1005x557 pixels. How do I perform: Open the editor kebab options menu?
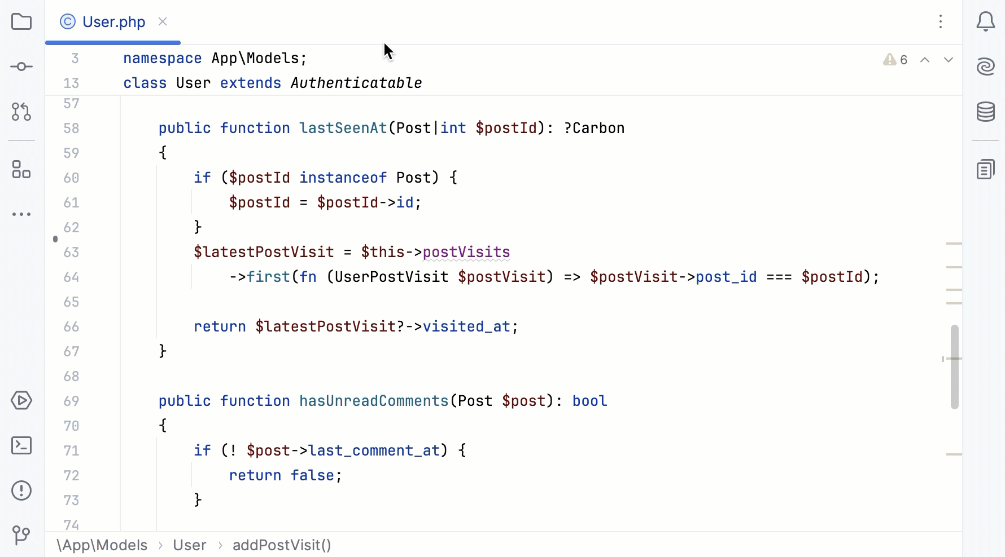pos(941,22)
